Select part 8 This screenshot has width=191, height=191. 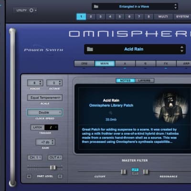[x=149, y=17]
